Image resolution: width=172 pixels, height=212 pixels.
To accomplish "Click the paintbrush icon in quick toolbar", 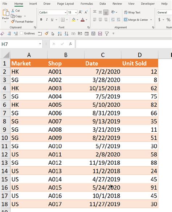I will click(x=46, y=33).
